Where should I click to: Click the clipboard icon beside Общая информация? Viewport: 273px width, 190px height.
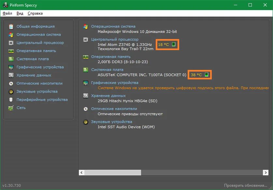pyautogui.click(x=11, y=26)
